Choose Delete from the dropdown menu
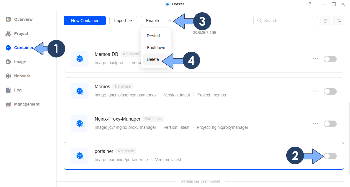Screen dimensions: 350x187 coord(153,59)
